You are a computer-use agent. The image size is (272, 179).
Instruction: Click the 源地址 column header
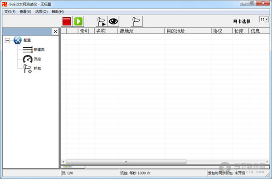click(141, 31)
